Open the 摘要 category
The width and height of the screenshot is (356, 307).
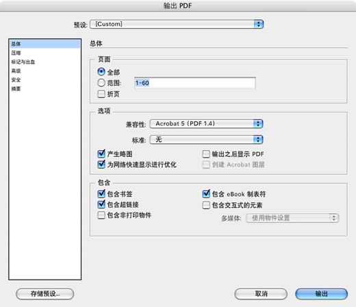(45, 88)
